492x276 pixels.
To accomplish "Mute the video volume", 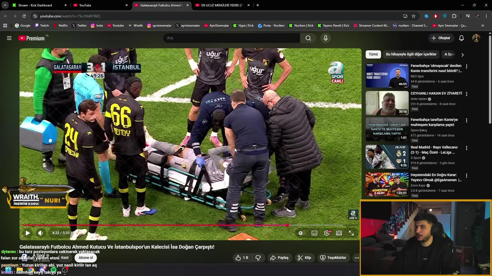I will pyautogui.click(x=40, y=233).
